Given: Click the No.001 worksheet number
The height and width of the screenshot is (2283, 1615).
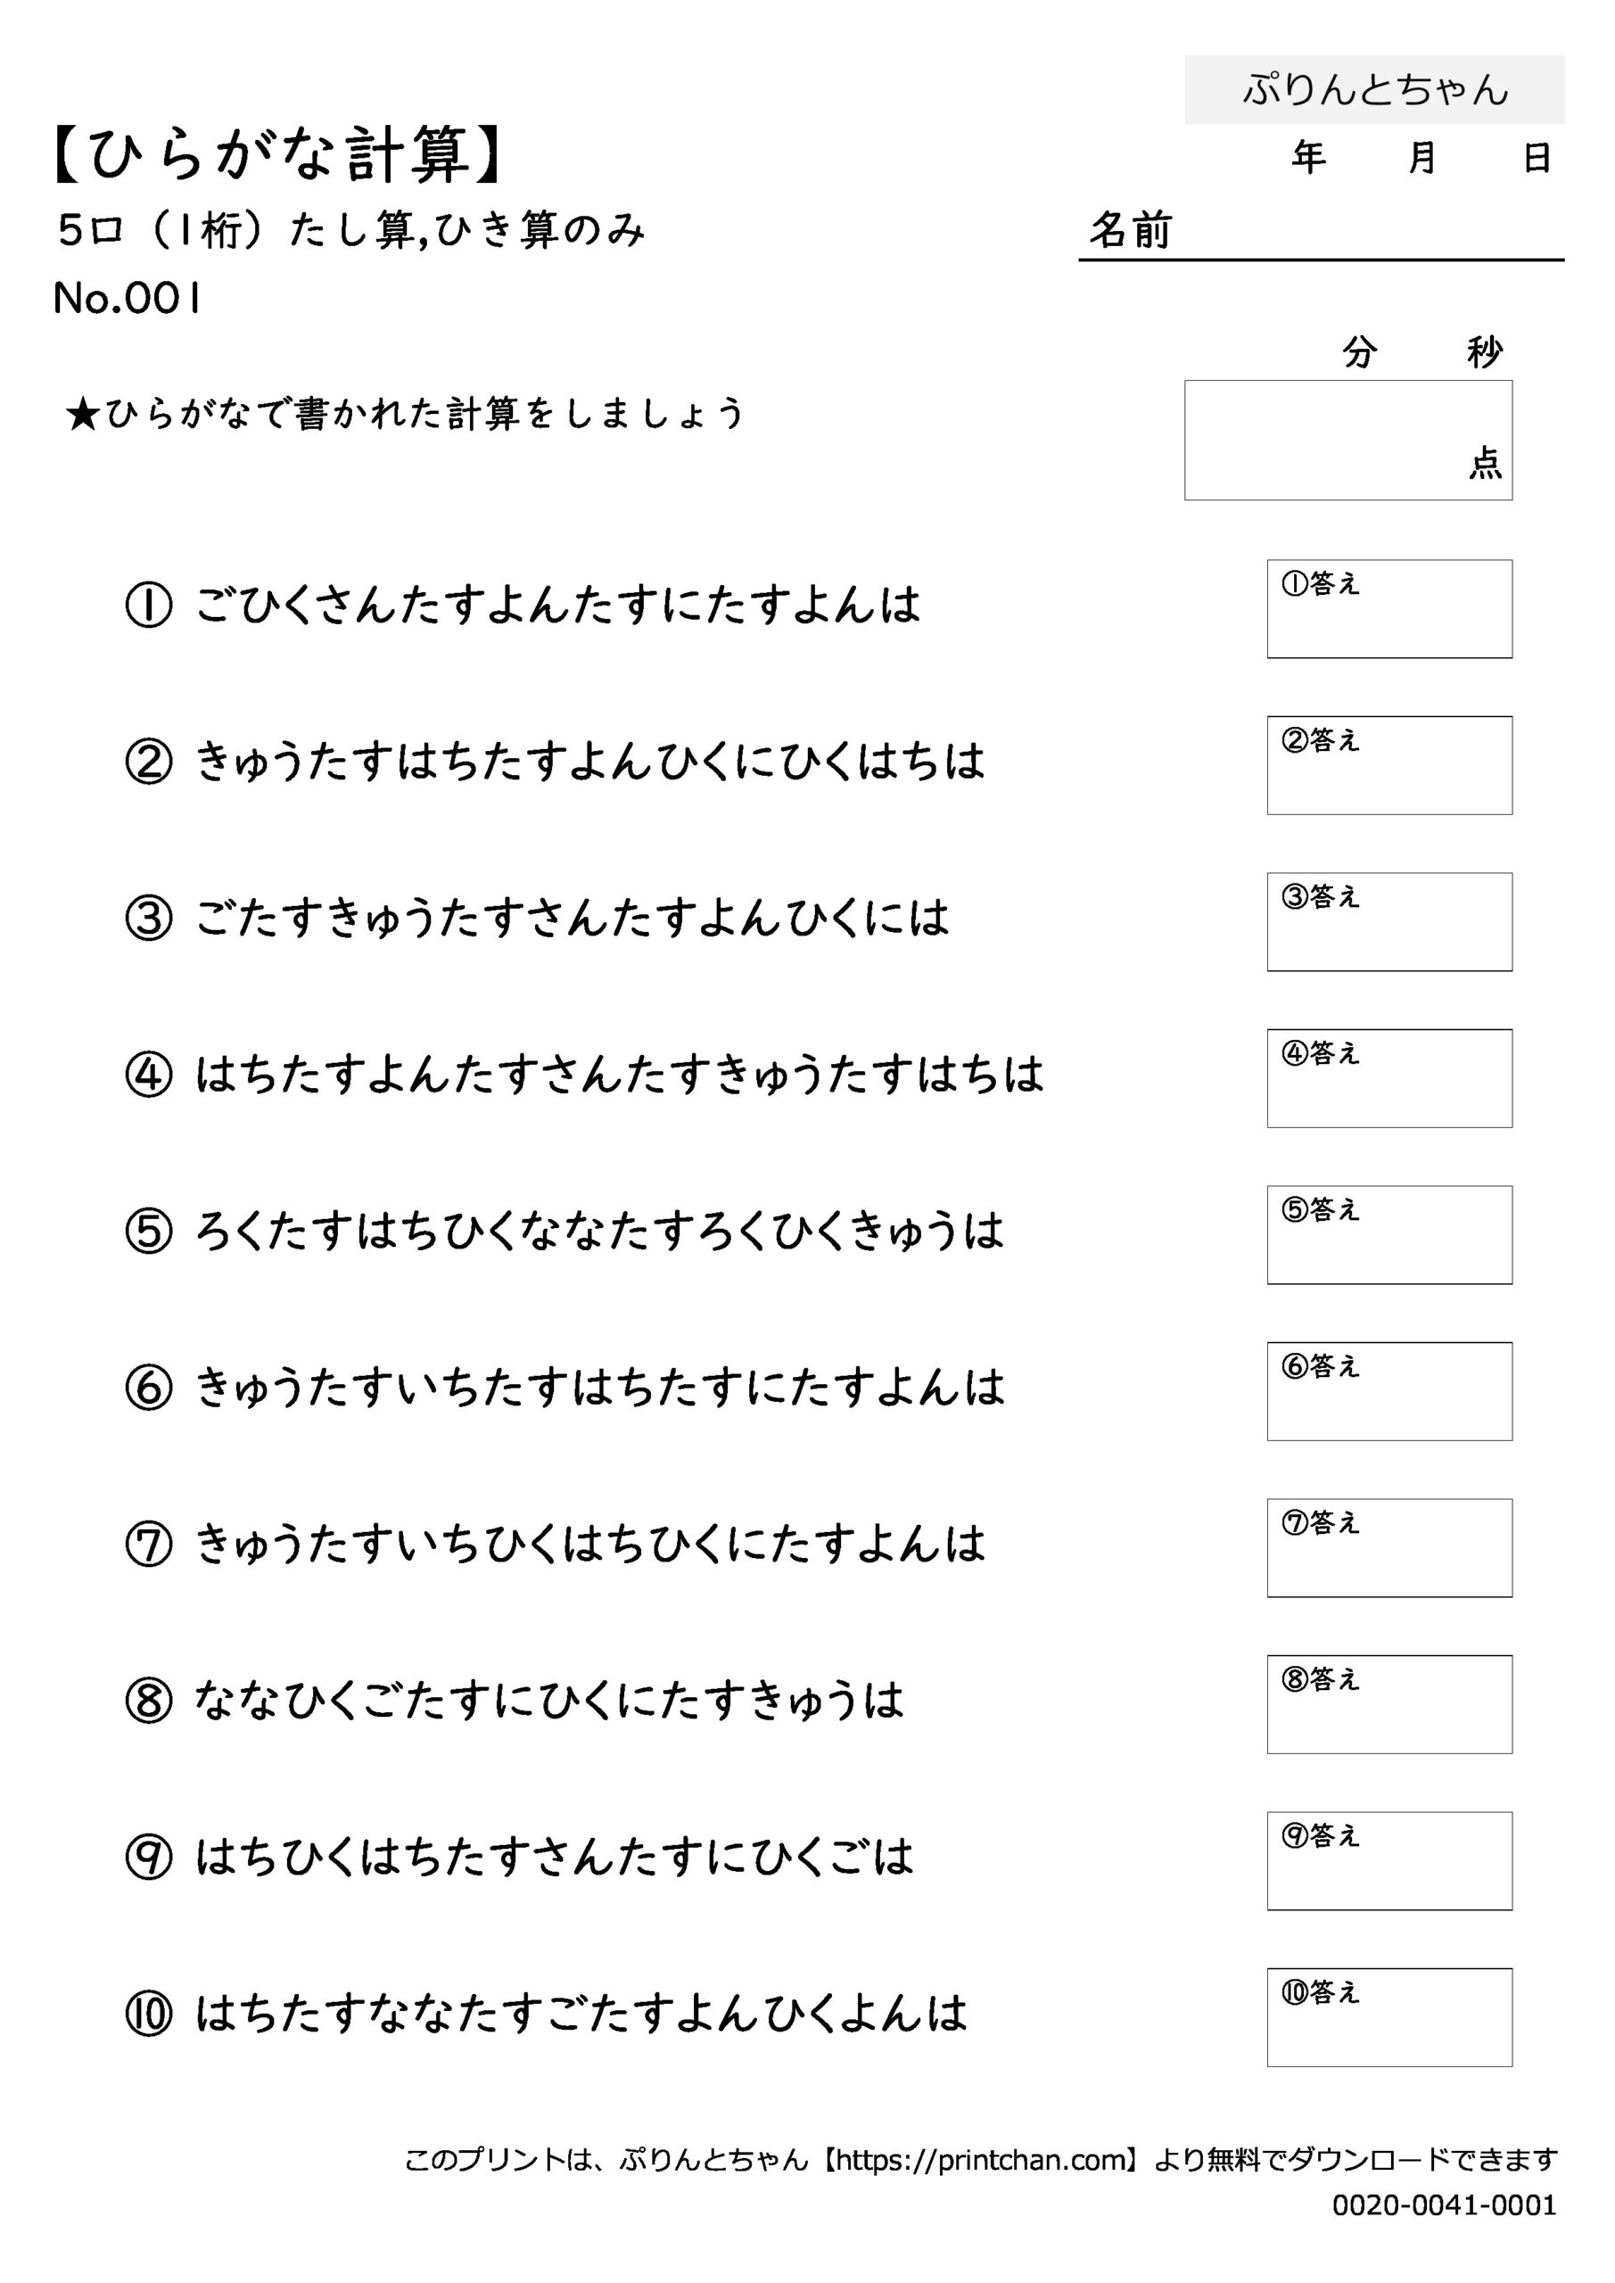Looking at the screenshot, I should 128,298.
